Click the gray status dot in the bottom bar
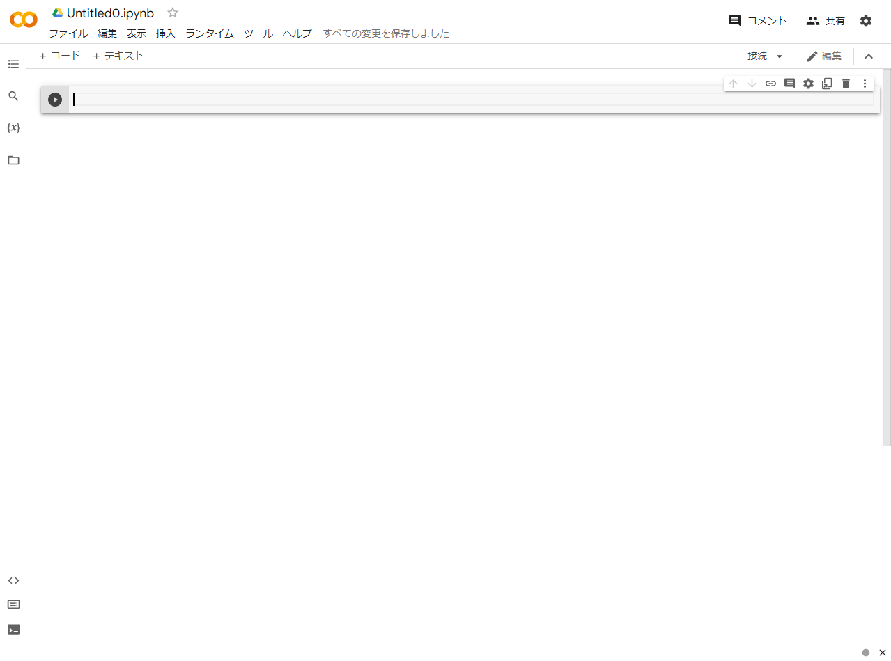Viewport: 891px width, 661px height. 866,653
